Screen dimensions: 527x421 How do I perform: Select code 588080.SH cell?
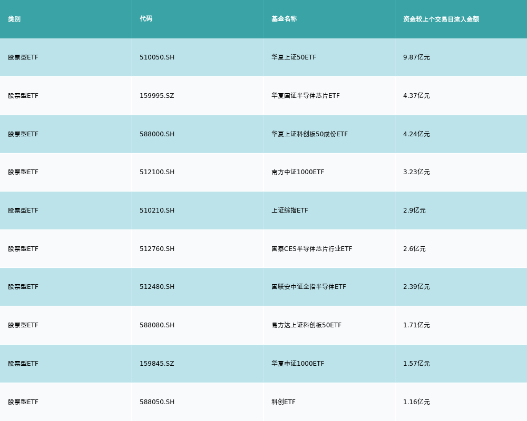157,325
